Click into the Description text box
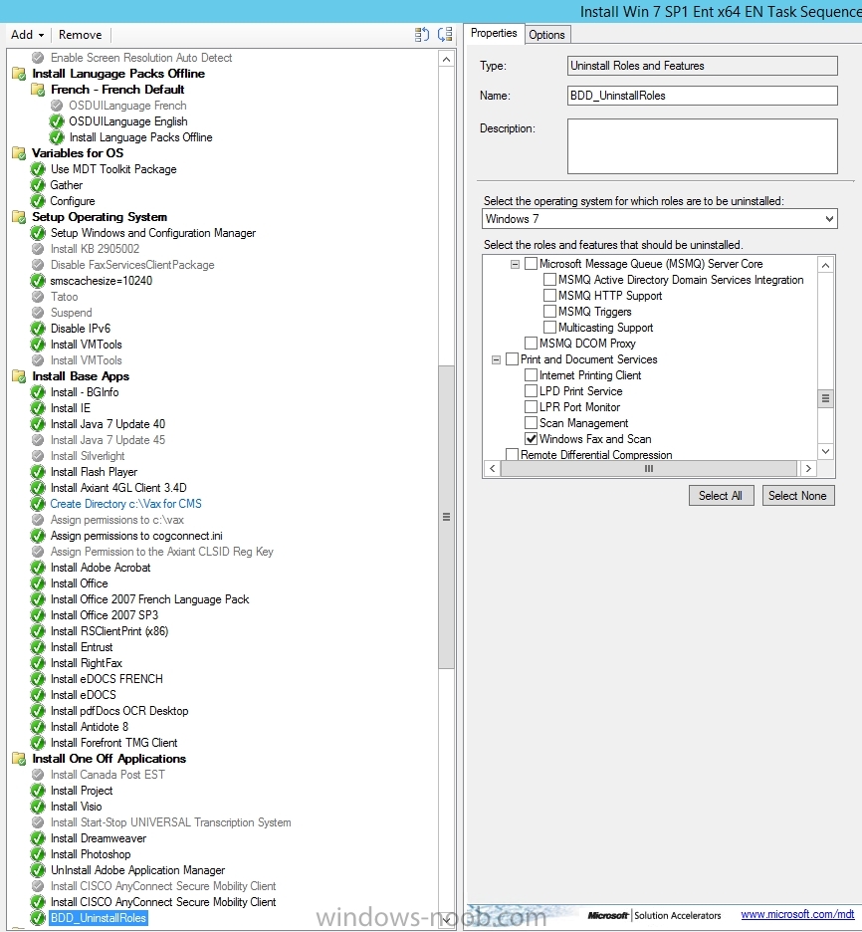Screen dimensions: 862x932 click(x=702, y=146)
